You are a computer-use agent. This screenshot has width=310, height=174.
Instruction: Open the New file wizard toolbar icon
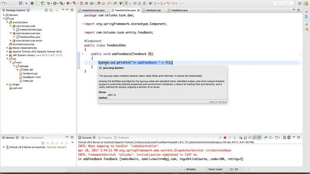(x=3, y=3)
